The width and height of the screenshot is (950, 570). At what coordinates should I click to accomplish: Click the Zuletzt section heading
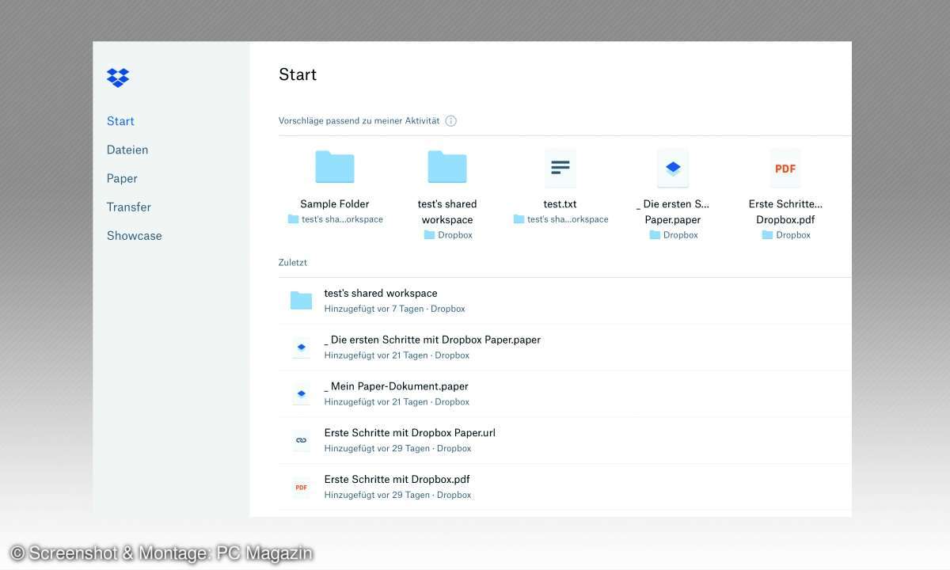click(x=293, y=262)
